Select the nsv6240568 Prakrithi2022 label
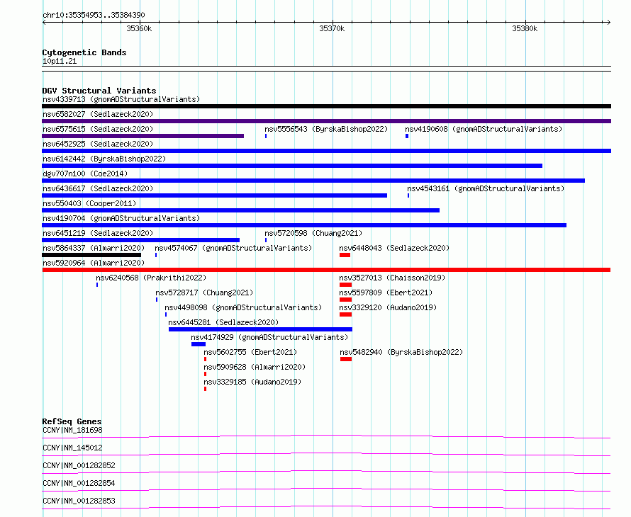The height and width of the screenshot is (517, 631). click(151, 278)
